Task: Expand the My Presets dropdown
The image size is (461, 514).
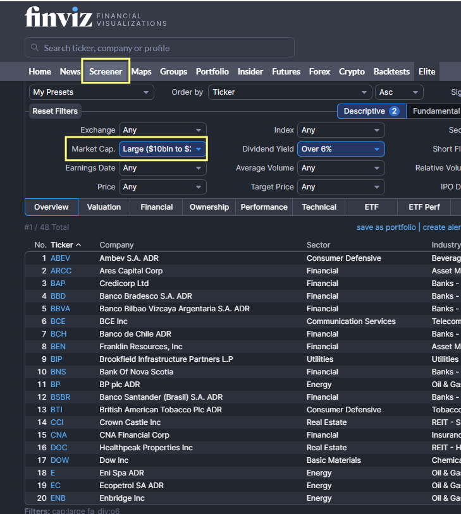Action: [91, 92]
